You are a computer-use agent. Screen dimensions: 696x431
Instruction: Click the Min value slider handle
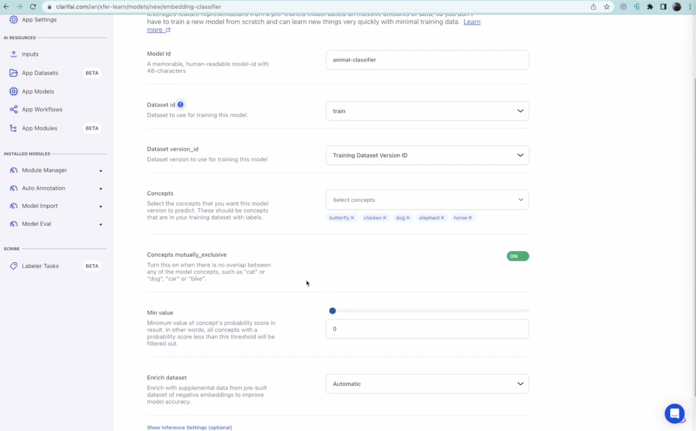point(332,311)
